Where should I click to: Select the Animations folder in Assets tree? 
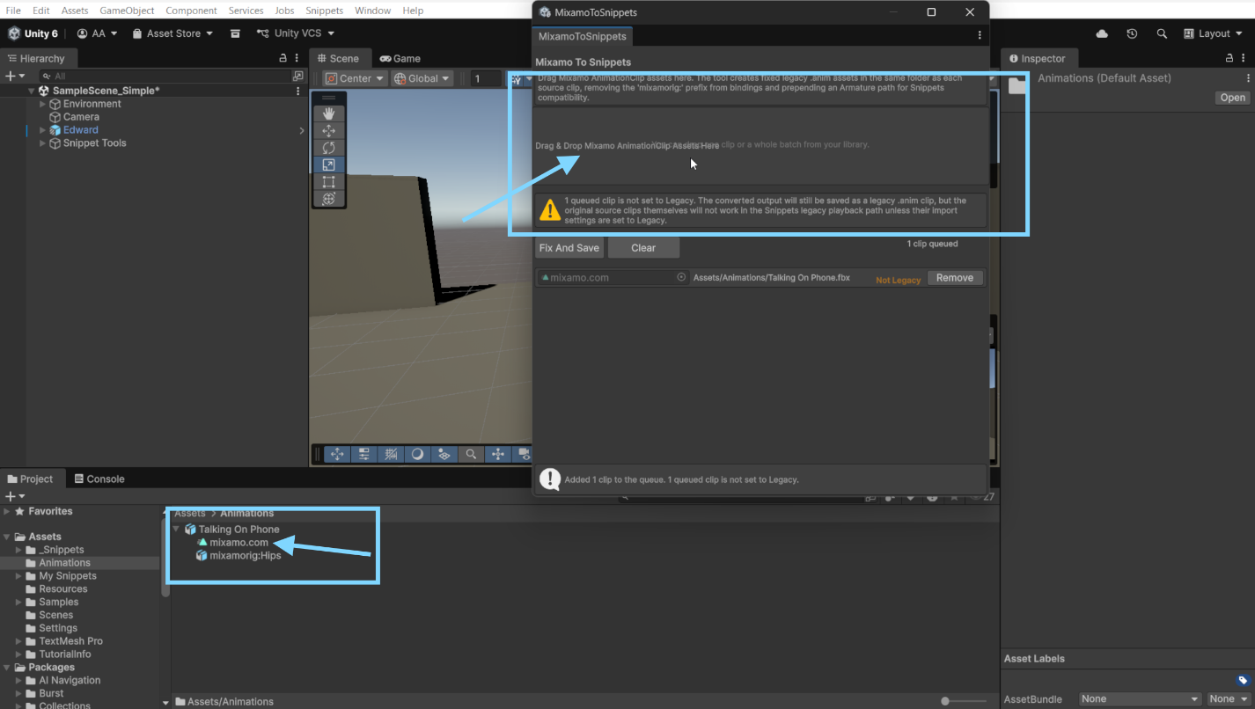64,563
